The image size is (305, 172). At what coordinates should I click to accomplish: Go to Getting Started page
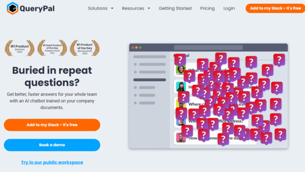(175, 9)
